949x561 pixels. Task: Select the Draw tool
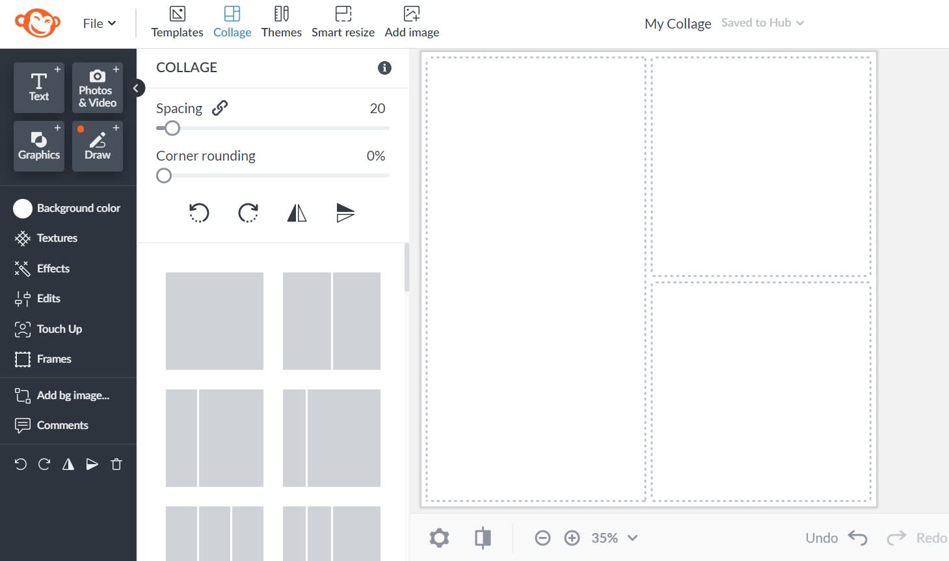coord(97,146)
